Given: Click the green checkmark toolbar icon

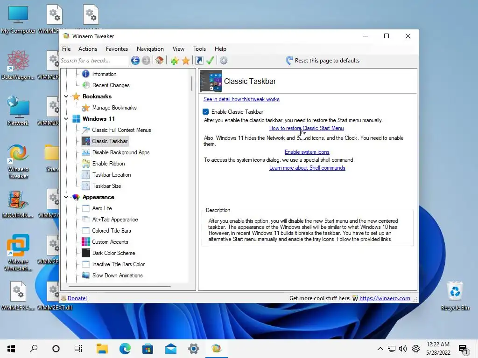Looking at the screenshot, I should point(210,61).
